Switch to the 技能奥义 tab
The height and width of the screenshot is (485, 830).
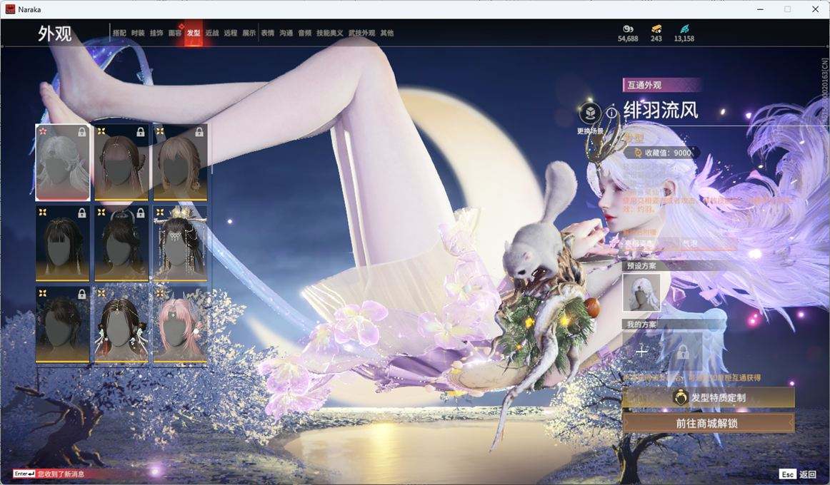(x=330, y=33)
